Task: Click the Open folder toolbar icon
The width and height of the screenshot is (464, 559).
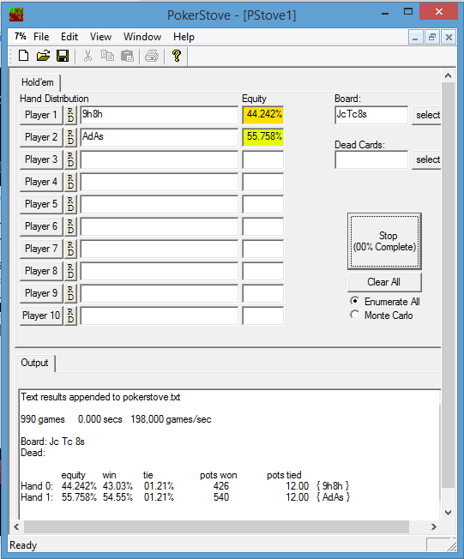Action: click(43, 56)
